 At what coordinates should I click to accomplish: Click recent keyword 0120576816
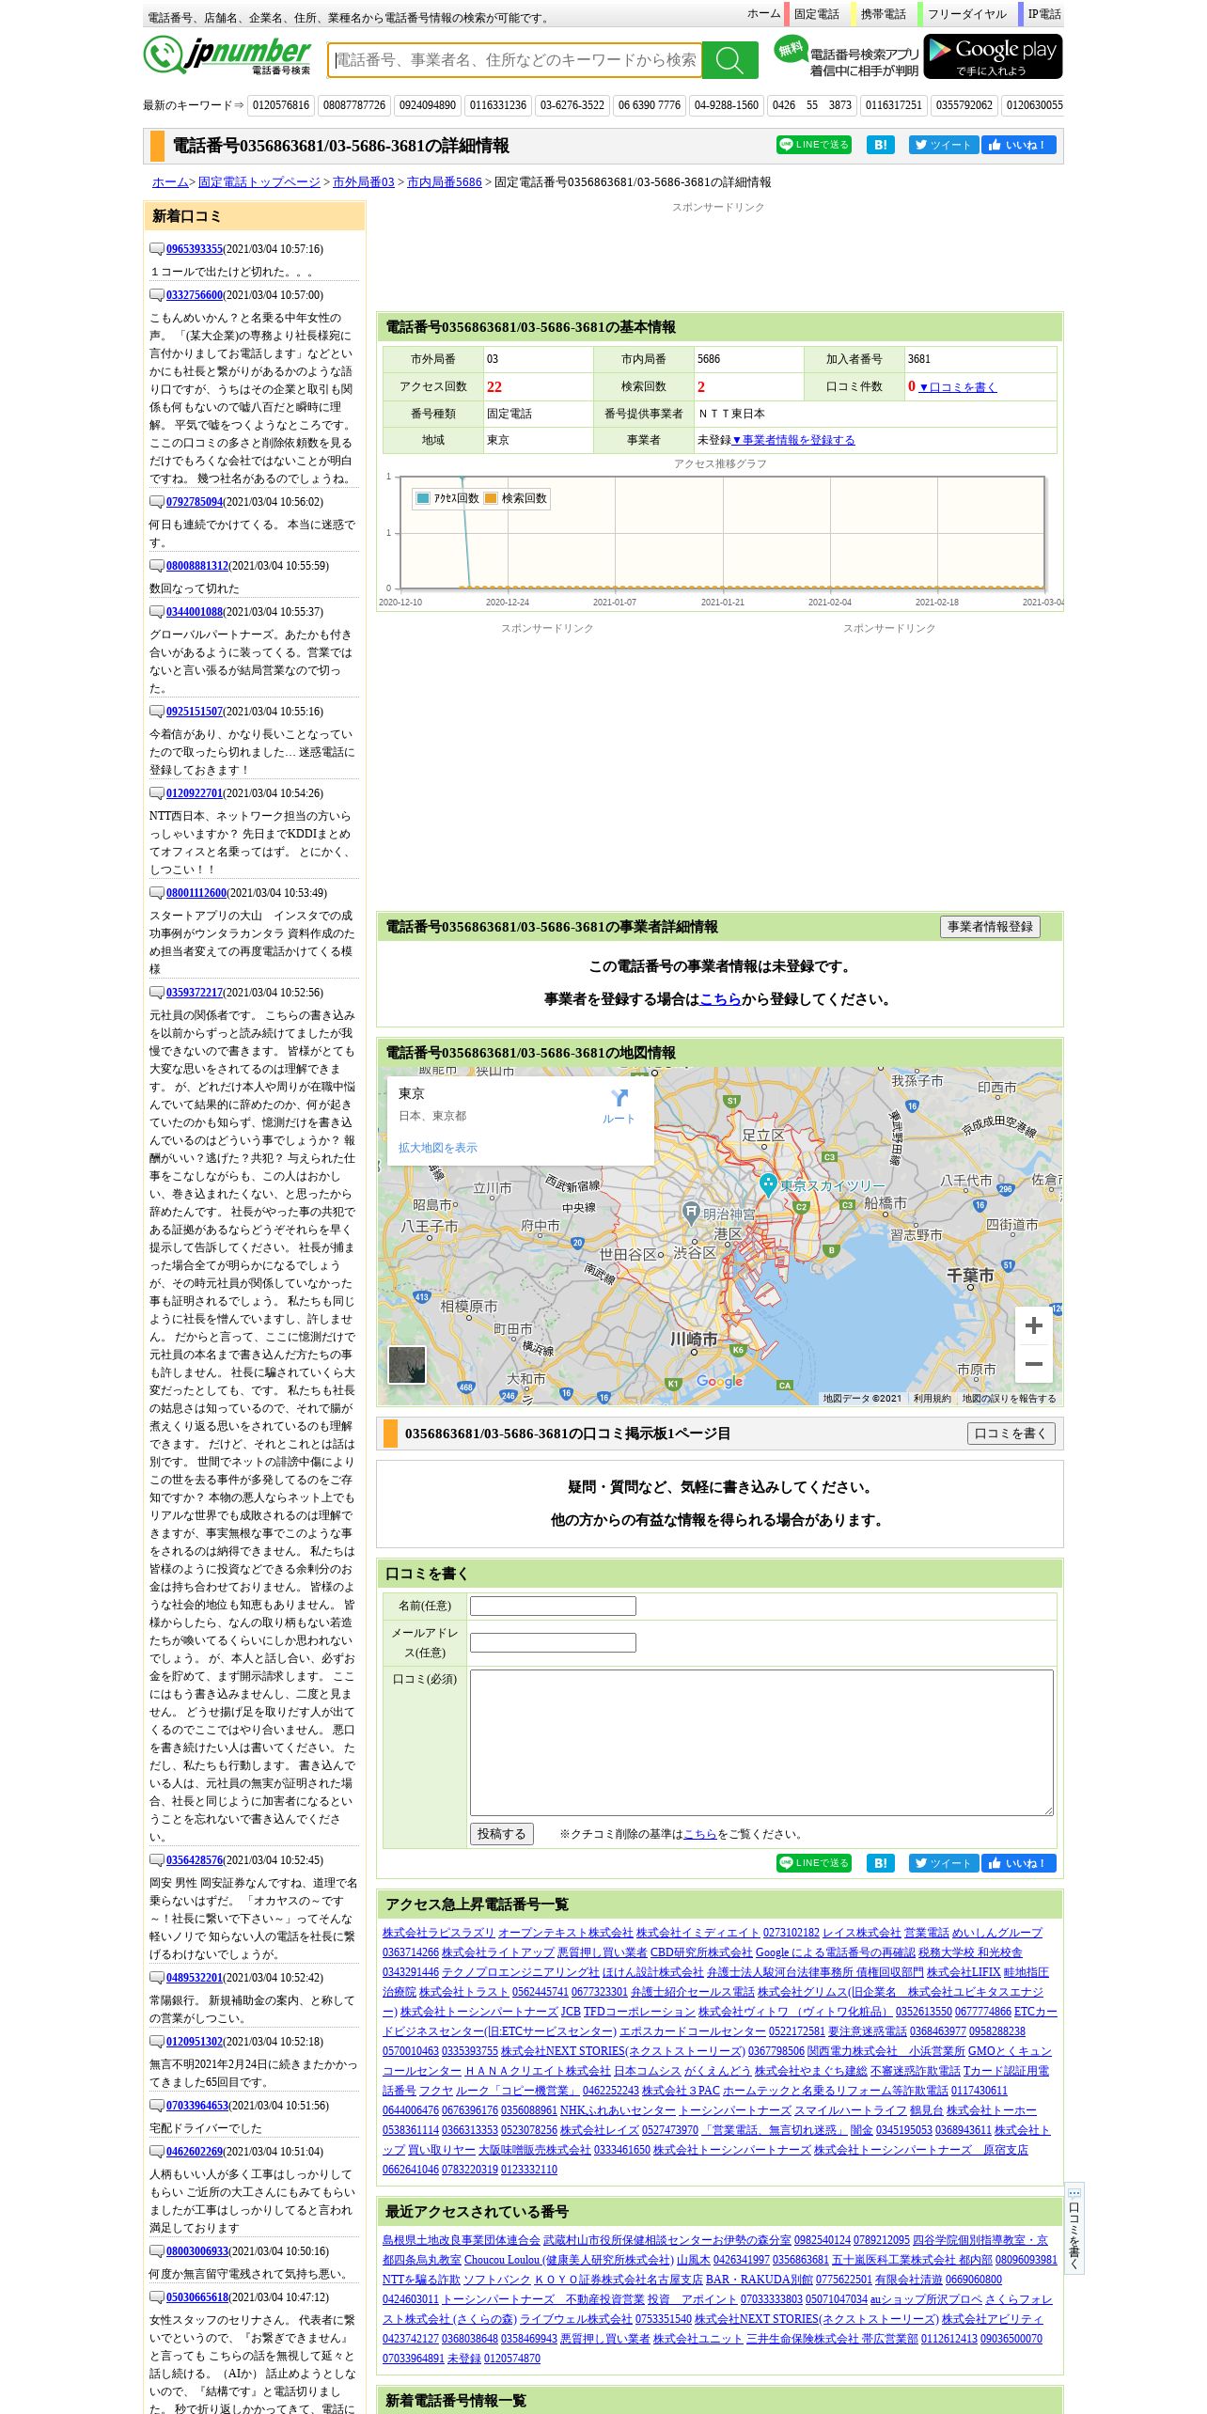[x=280, y=105]
